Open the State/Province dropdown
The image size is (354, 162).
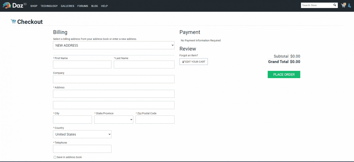point(114,120)
